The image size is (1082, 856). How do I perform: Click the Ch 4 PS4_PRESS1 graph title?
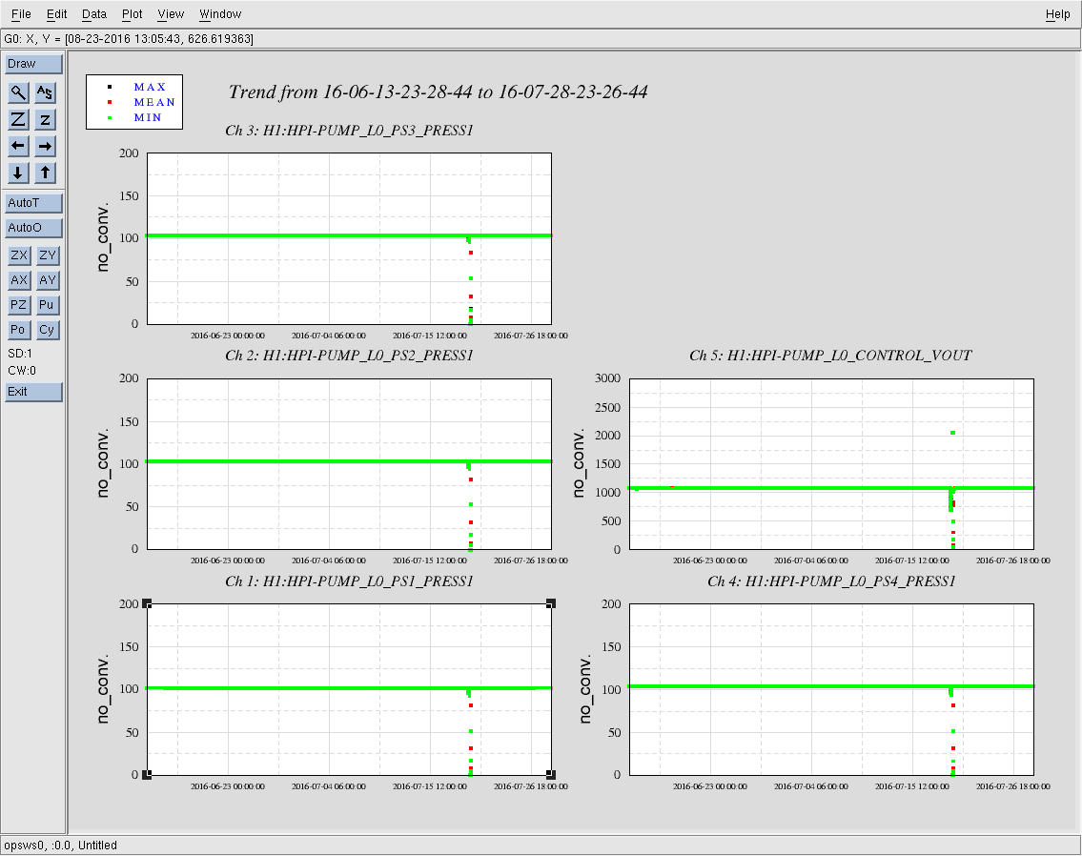[831, 581]
